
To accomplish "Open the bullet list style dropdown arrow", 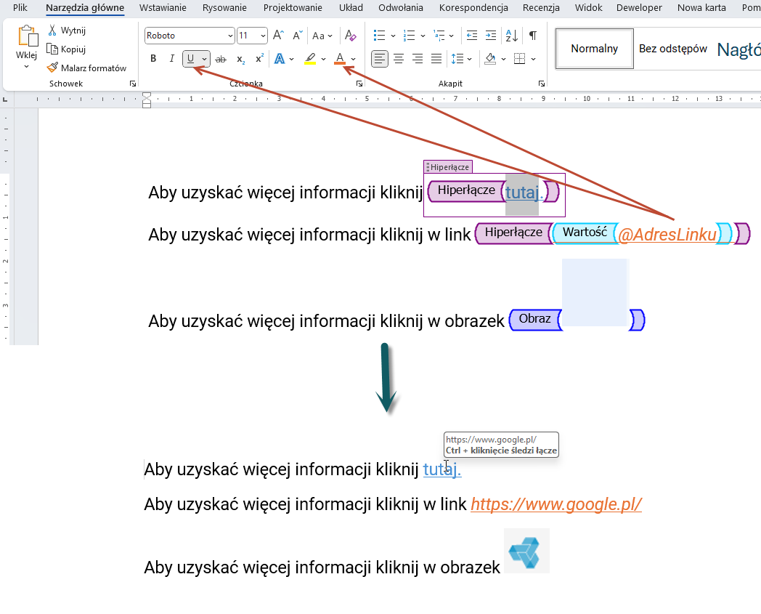I will pos(393,36).
